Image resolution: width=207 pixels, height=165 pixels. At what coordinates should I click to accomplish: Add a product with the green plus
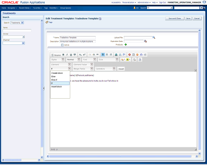coord(126,44)
